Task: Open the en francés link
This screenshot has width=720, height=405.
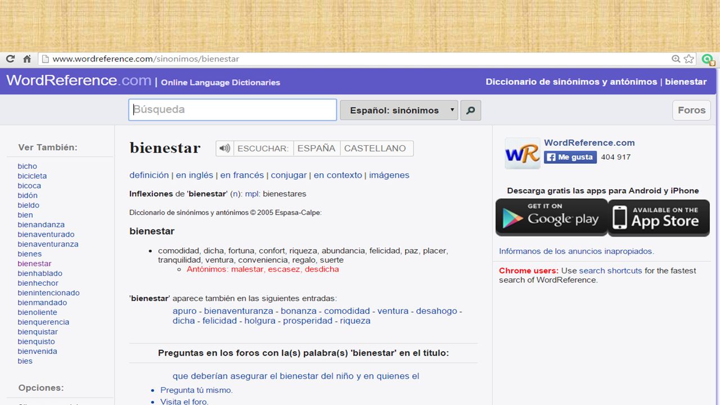Action: pos(242,175)
